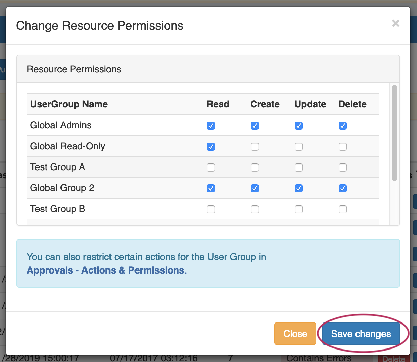Close the dialog with the X icon
Screen dimensions: 417x362
pos(395,23)
